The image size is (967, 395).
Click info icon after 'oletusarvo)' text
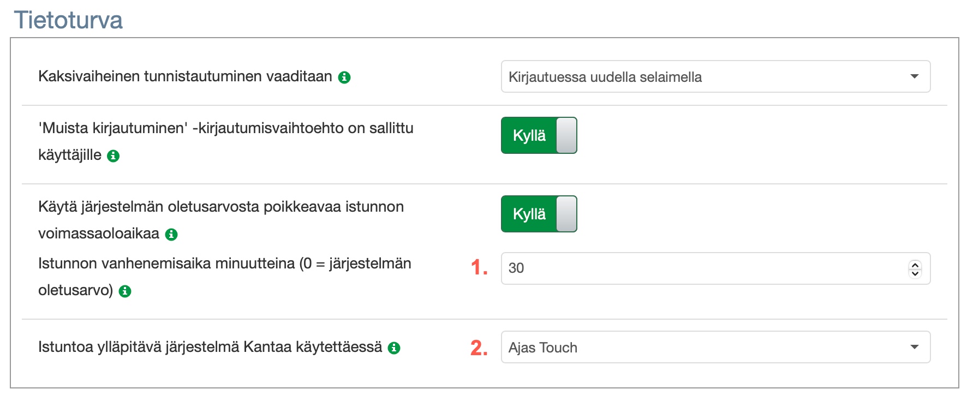coord(125,291)
